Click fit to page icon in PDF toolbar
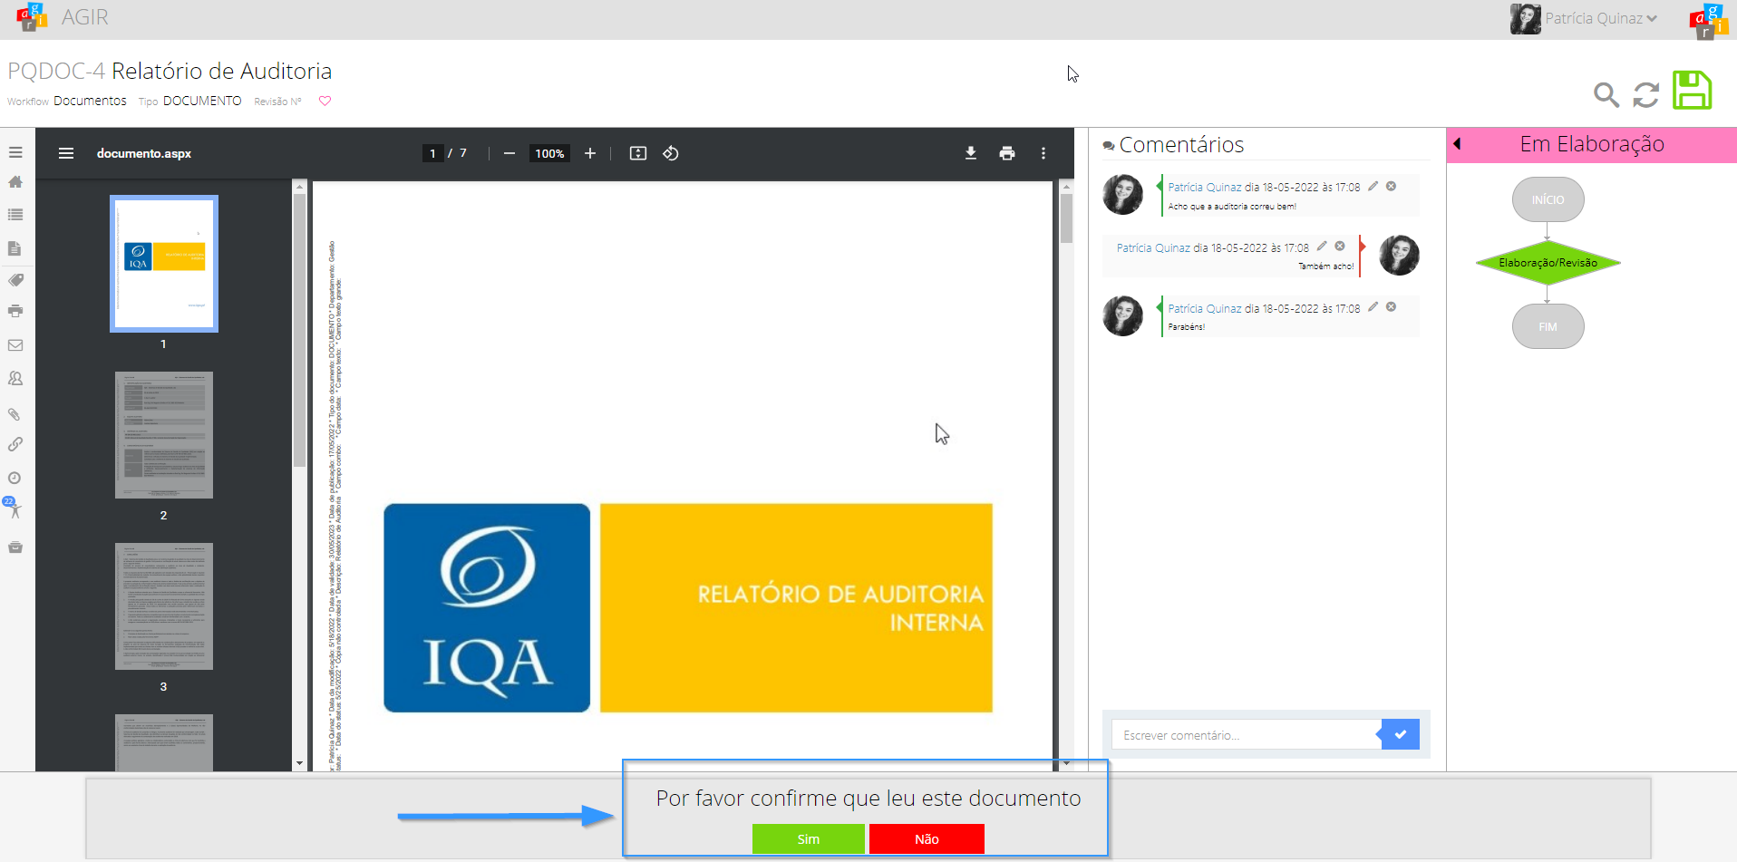This screenshot has width=1737, height=862. pos(638,153)
